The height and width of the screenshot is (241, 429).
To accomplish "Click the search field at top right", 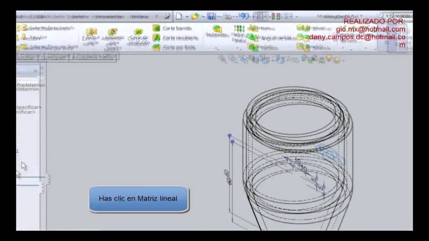I will click(399, 16).
